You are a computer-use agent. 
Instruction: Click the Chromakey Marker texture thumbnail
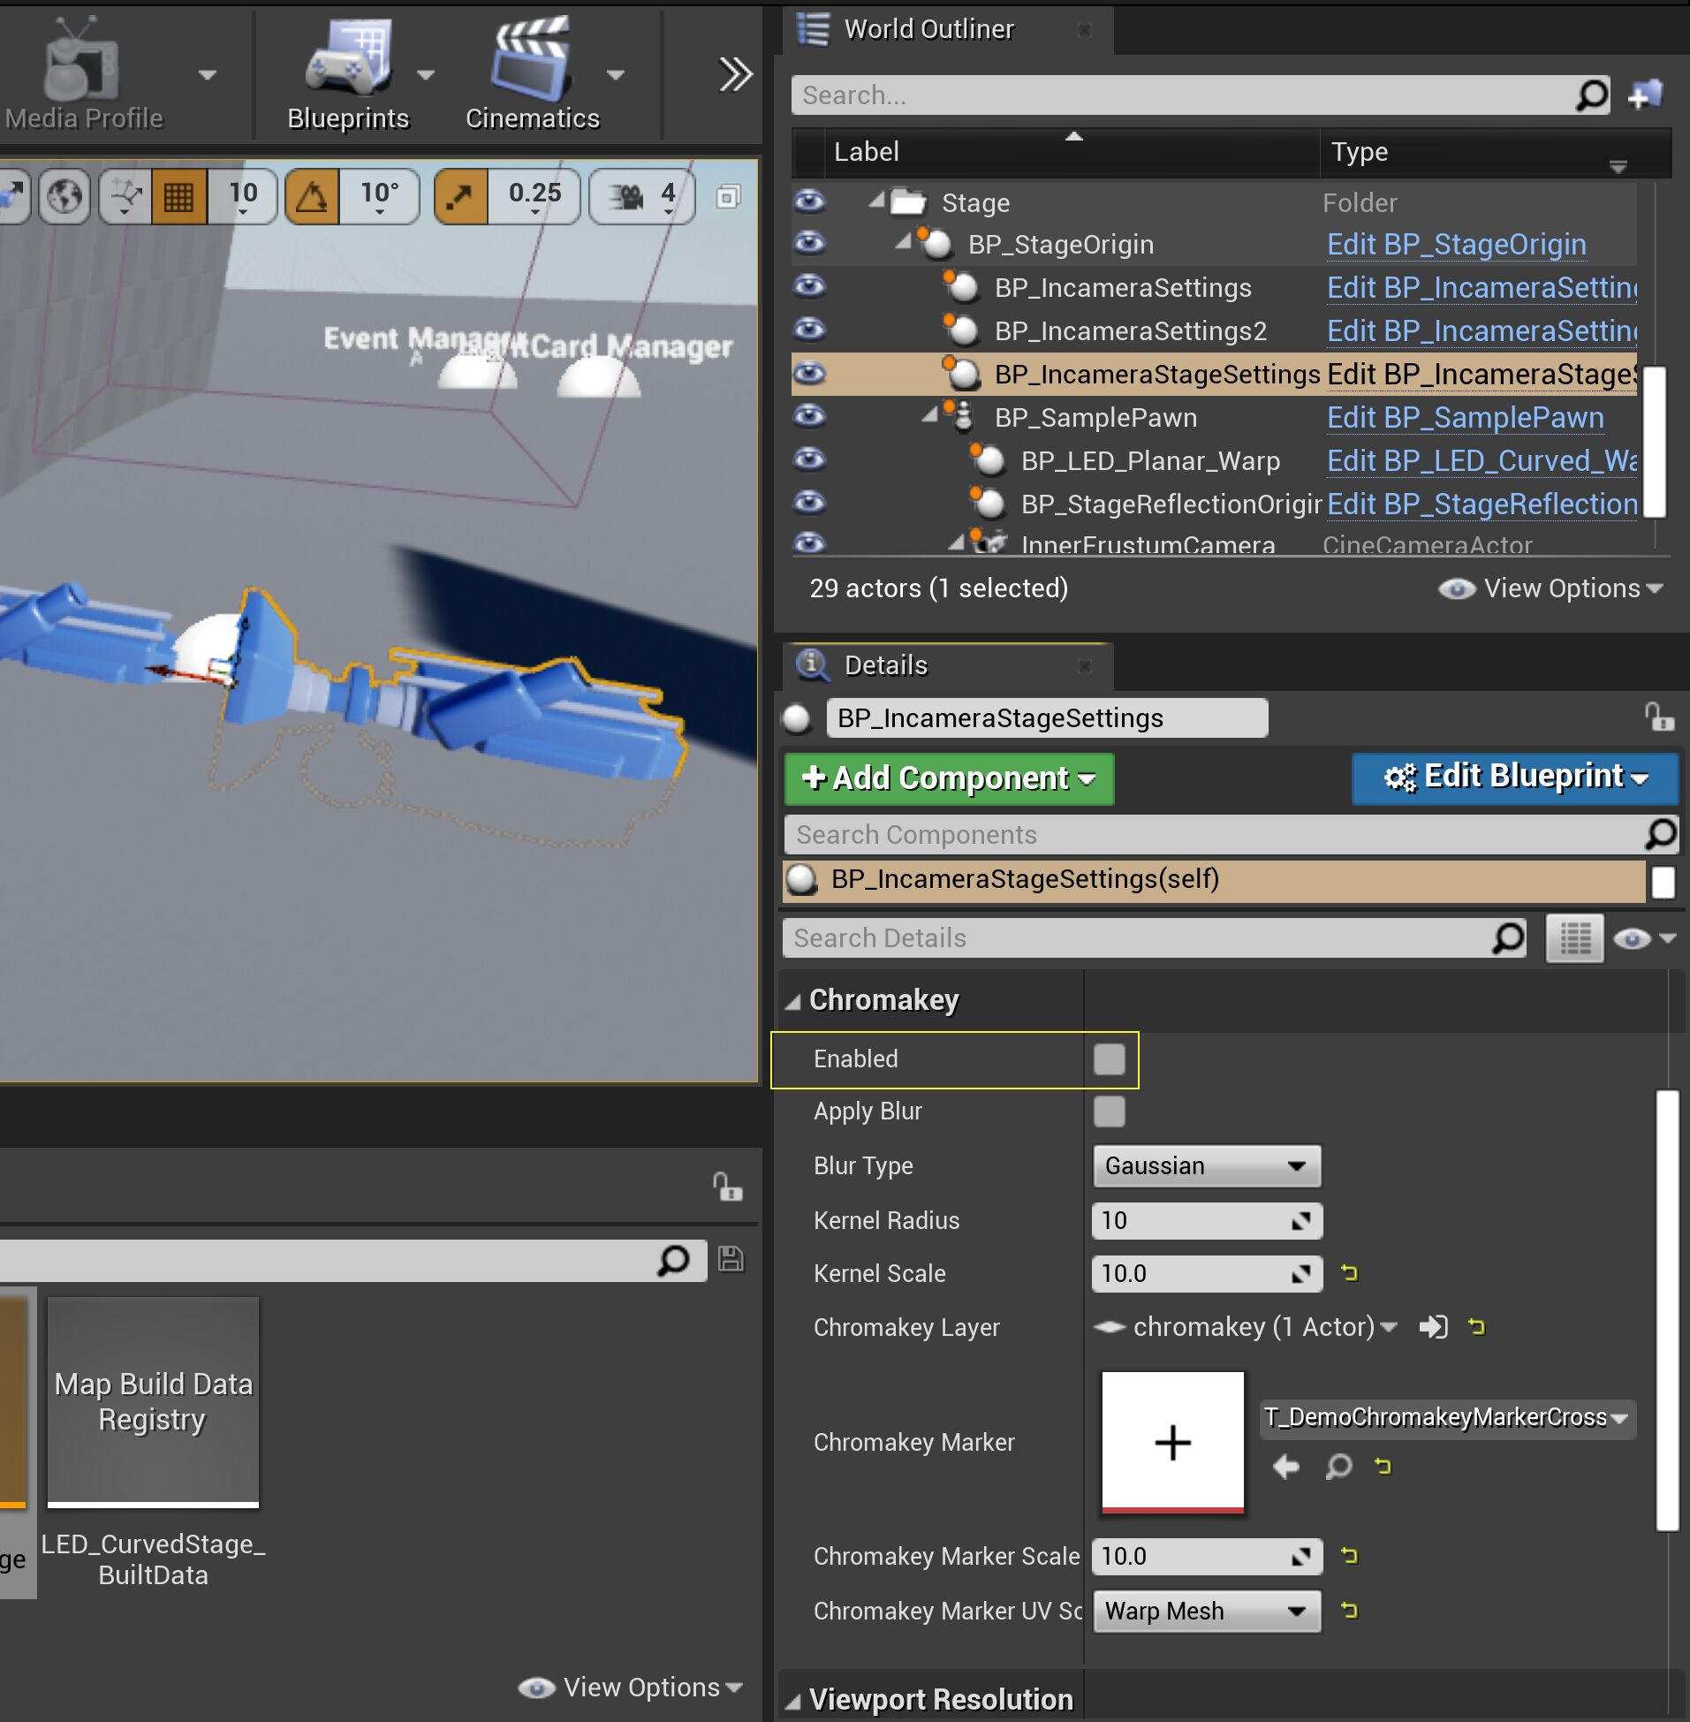coord(1171,1442)
